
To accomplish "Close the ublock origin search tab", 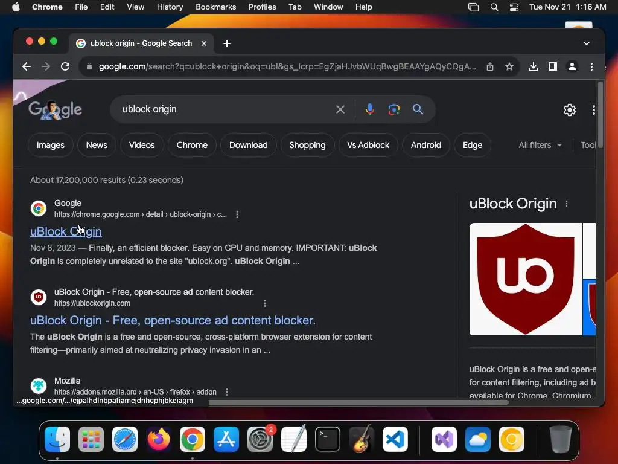I will point(204,43).
